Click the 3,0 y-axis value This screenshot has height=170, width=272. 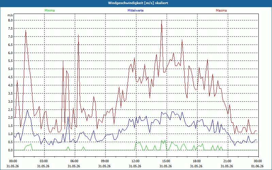click(10, 101)
